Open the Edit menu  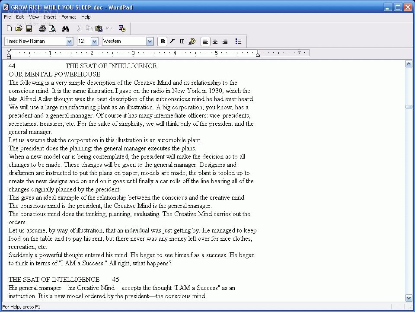pyautogui.click(x=20, y=17)
